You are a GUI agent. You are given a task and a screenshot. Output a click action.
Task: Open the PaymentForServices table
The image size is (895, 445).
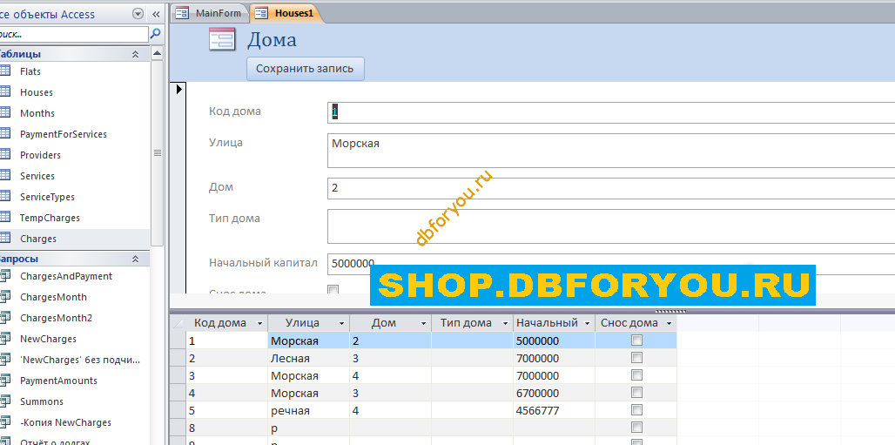(x=64, y=134)
